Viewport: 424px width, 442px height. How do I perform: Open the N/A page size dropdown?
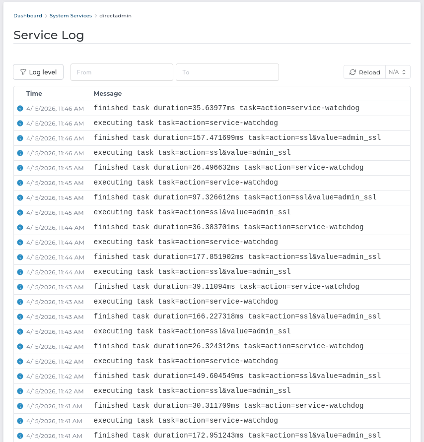click(x=397, y=71)
